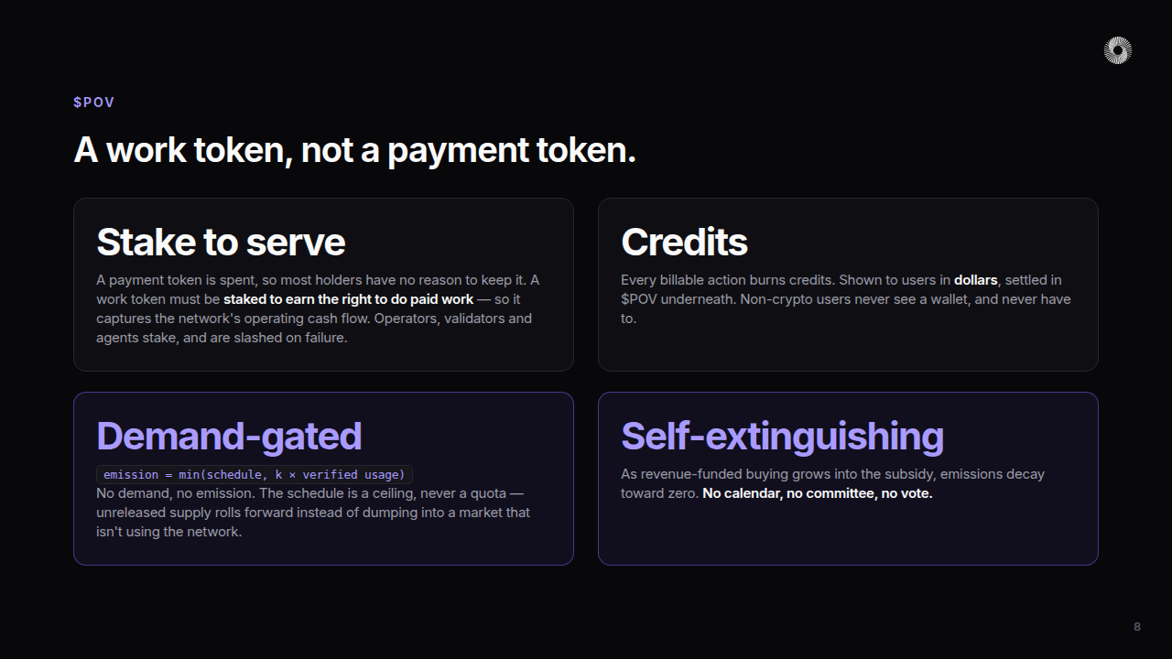Click the Credits card description text
Image resolution: width=1172 pixels, height=659 pixels.
pos(845,299)
